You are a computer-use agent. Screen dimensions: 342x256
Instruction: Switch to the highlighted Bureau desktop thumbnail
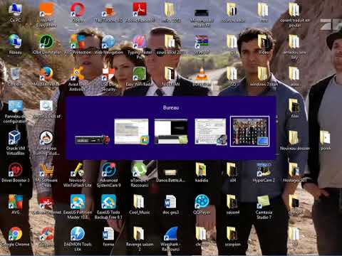249,132
